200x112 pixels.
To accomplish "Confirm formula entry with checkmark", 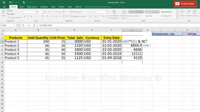I will pyautogui.click(x=29, y=26).
